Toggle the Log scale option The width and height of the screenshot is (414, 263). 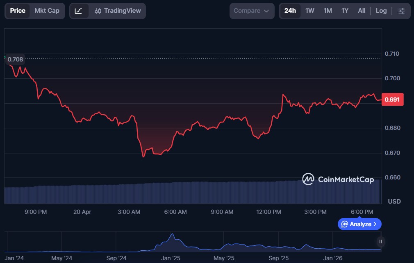[x=381, y=11]
